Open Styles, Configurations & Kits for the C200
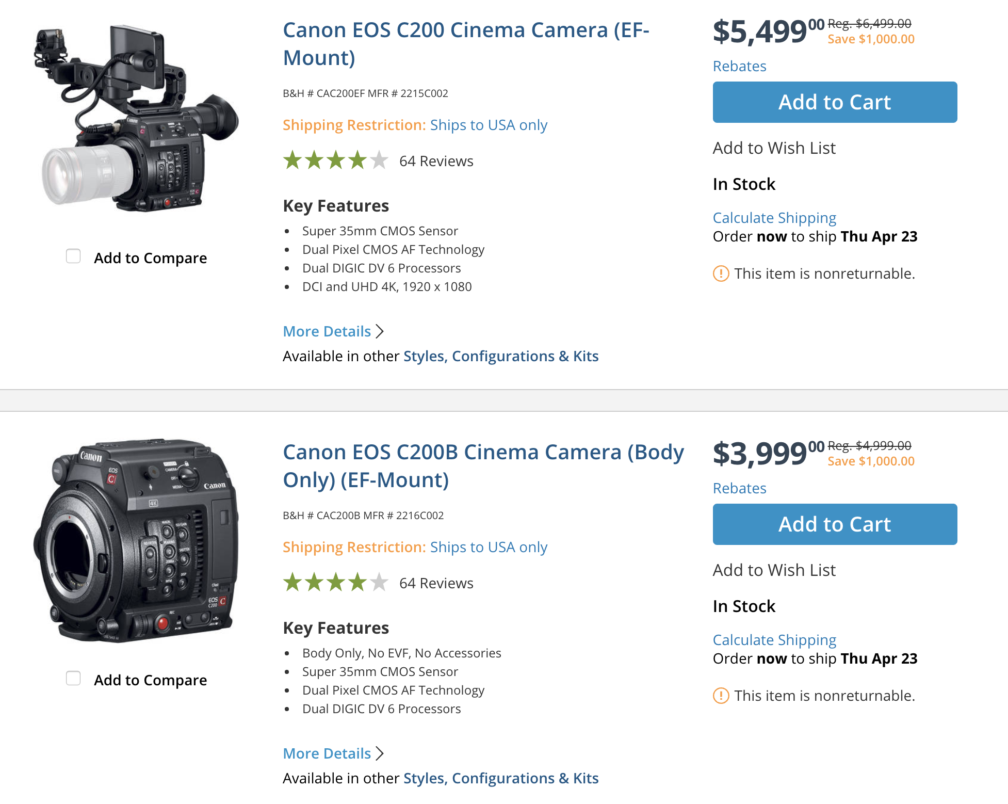1008x804 pixels. pyautogui.click(x=501, y=356)
